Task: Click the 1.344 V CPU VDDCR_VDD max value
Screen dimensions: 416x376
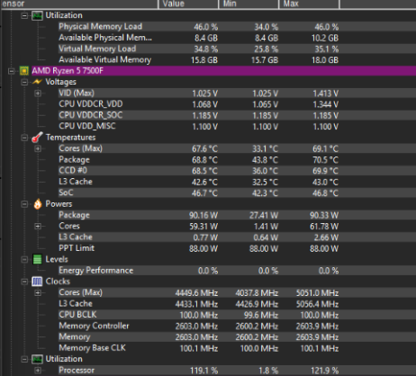Action: click(326, 104)
